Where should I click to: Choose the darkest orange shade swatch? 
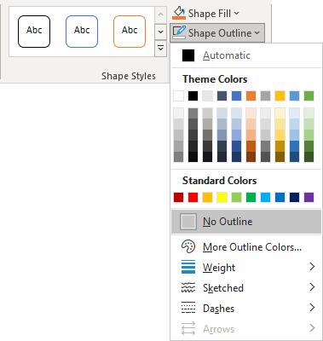coord(251,157)
